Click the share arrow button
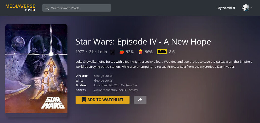The width and height of the screenshot is (260, 123). coord(140,100)
